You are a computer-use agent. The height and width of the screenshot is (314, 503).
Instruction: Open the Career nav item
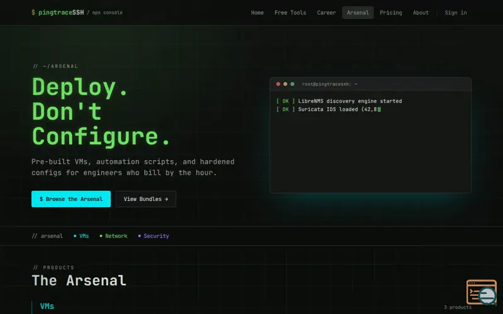pos(326,13)
